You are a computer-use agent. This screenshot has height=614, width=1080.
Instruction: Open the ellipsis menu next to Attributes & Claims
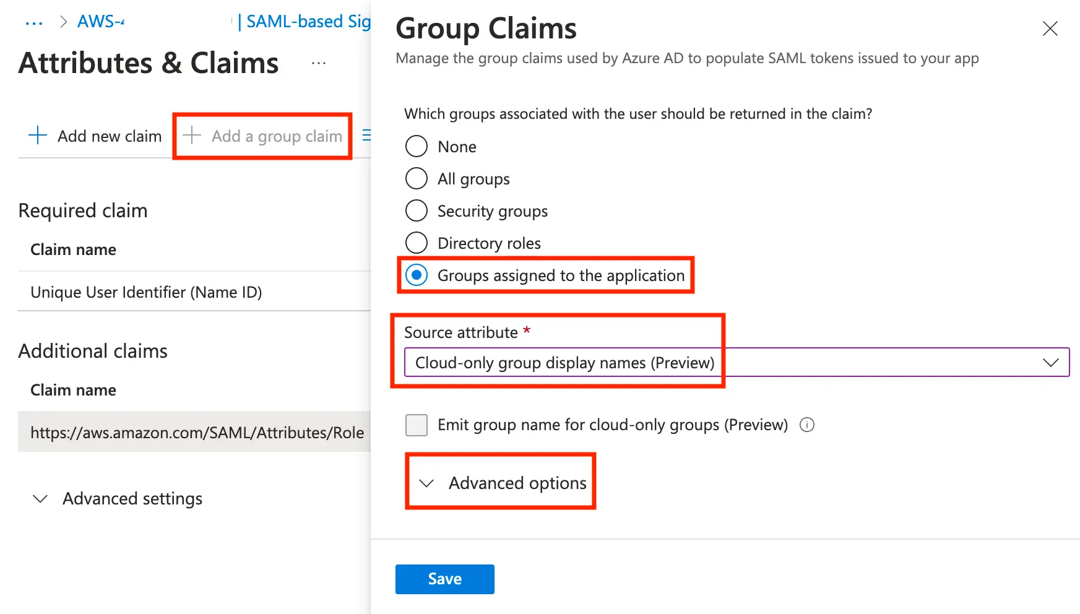click(x=319, y=63)
